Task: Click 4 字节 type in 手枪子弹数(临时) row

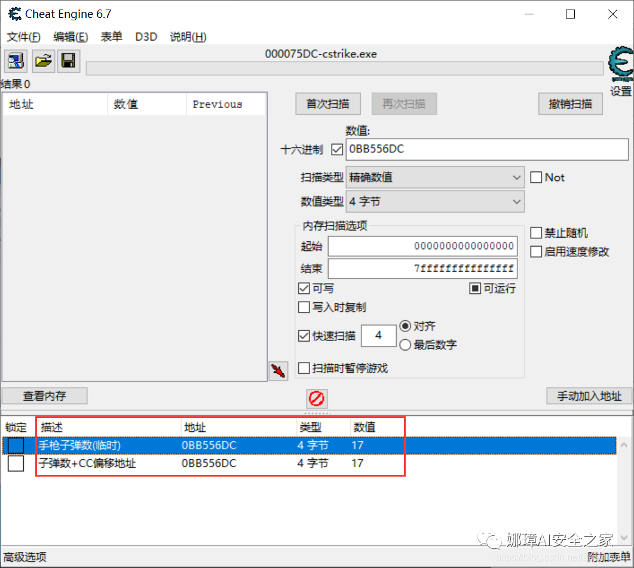Action: click(x=313, y=446)
